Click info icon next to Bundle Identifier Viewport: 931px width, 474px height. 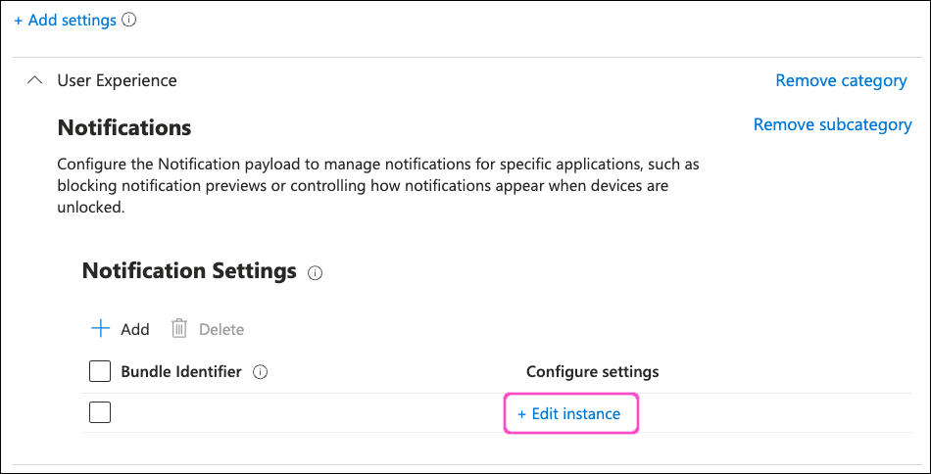[260, 372]
